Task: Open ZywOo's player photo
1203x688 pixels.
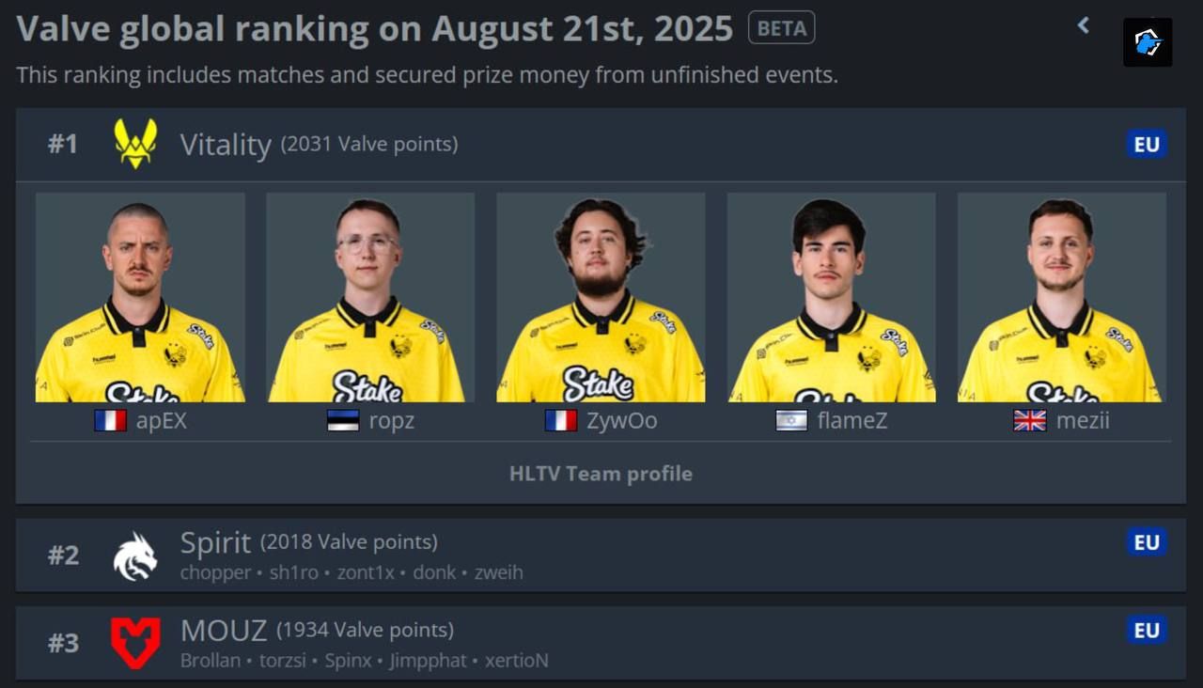Action: click(601, 298)
